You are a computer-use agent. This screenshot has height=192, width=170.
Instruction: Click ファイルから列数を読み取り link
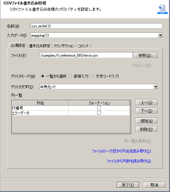click(x=130, y=161)
